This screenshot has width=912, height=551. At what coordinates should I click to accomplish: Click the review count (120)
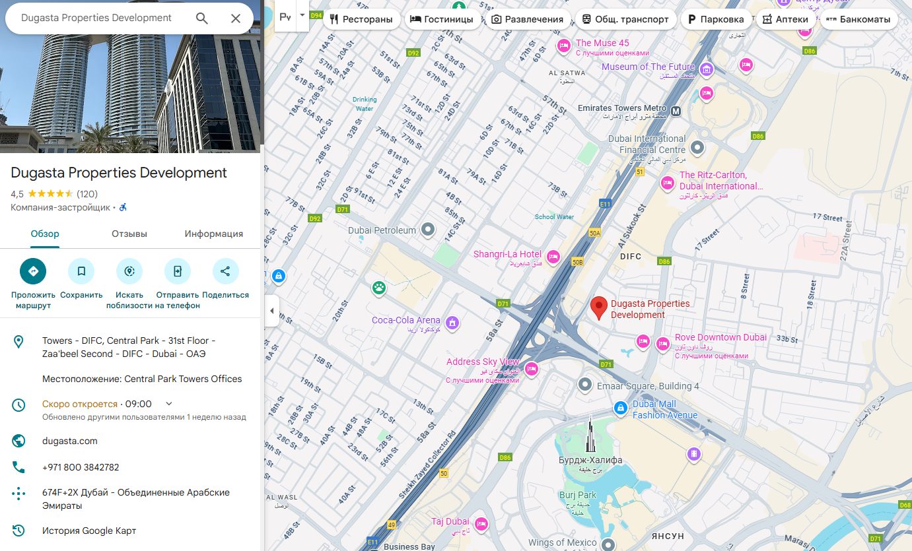coord(87,194)
